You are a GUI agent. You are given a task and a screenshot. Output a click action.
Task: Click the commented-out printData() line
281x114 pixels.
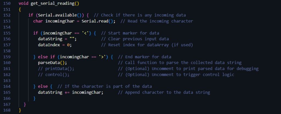point(56,69)
